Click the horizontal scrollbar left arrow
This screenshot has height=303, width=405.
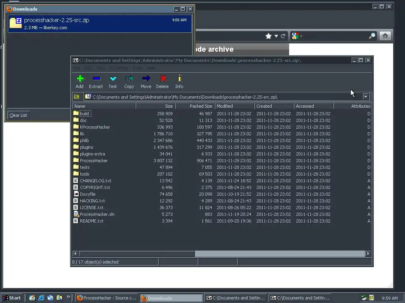(75, 254)
